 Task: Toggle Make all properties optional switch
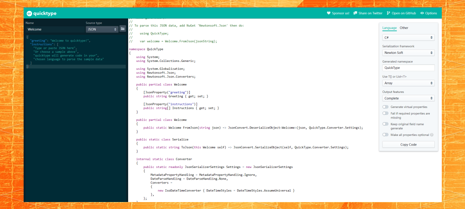click(x=385, y=135)
